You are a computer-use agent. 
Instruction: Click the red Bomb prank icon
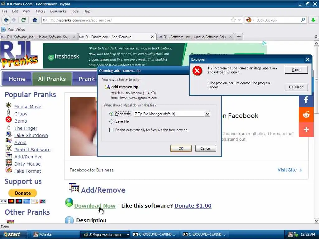pyautogui.click(x=8, y=119)
